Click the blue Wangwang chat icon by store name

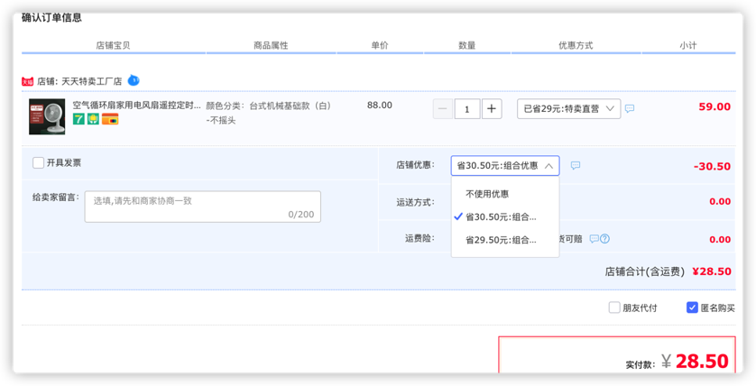[134, 80]
